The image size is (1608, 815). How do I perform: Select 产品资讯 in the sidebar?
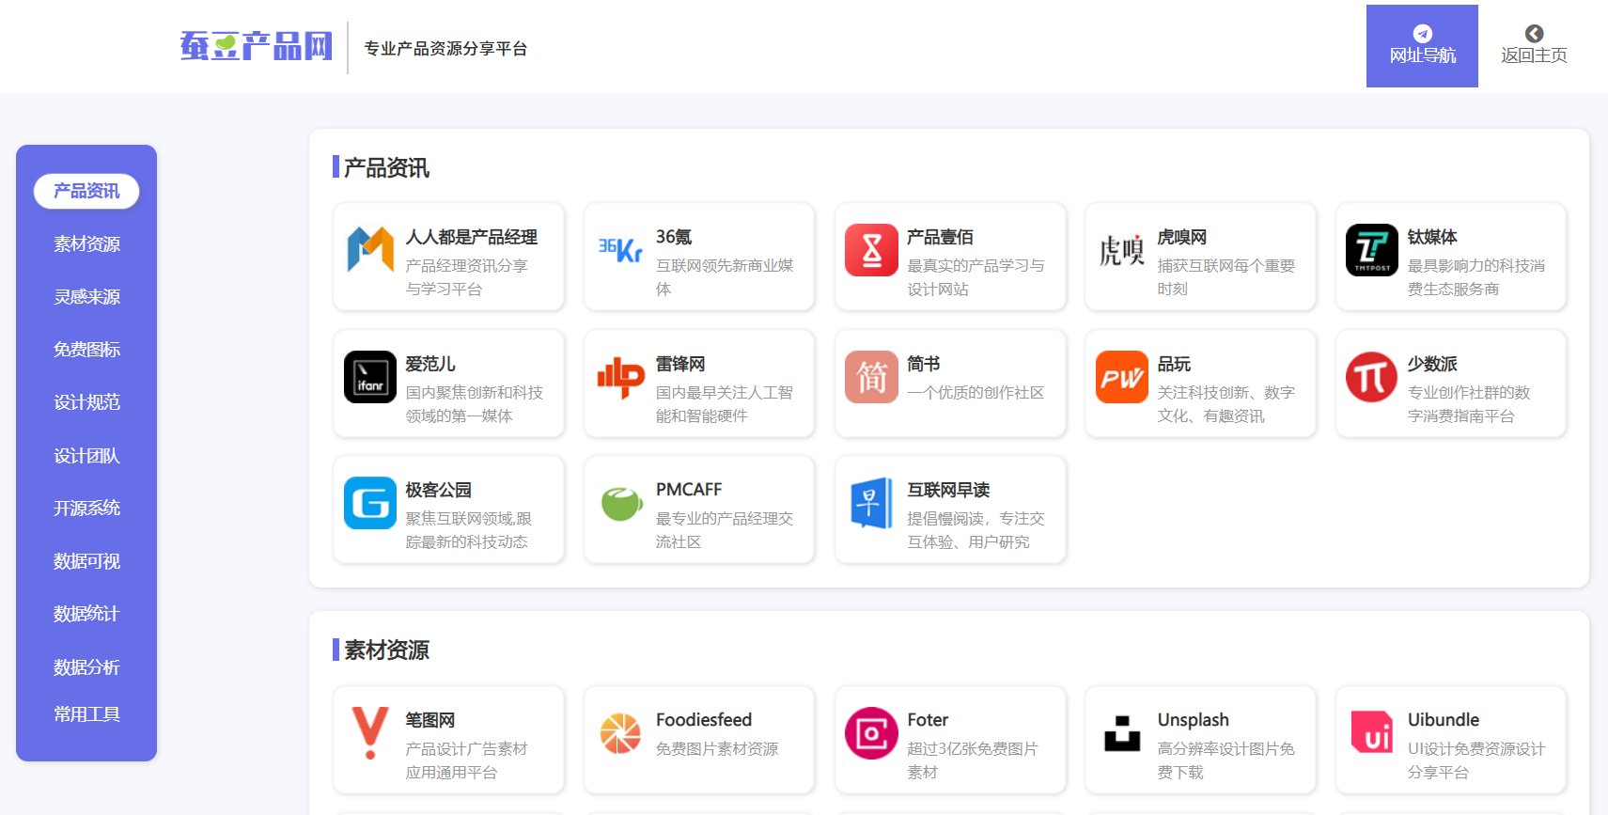pyautogui.click(x=86, y=191)
